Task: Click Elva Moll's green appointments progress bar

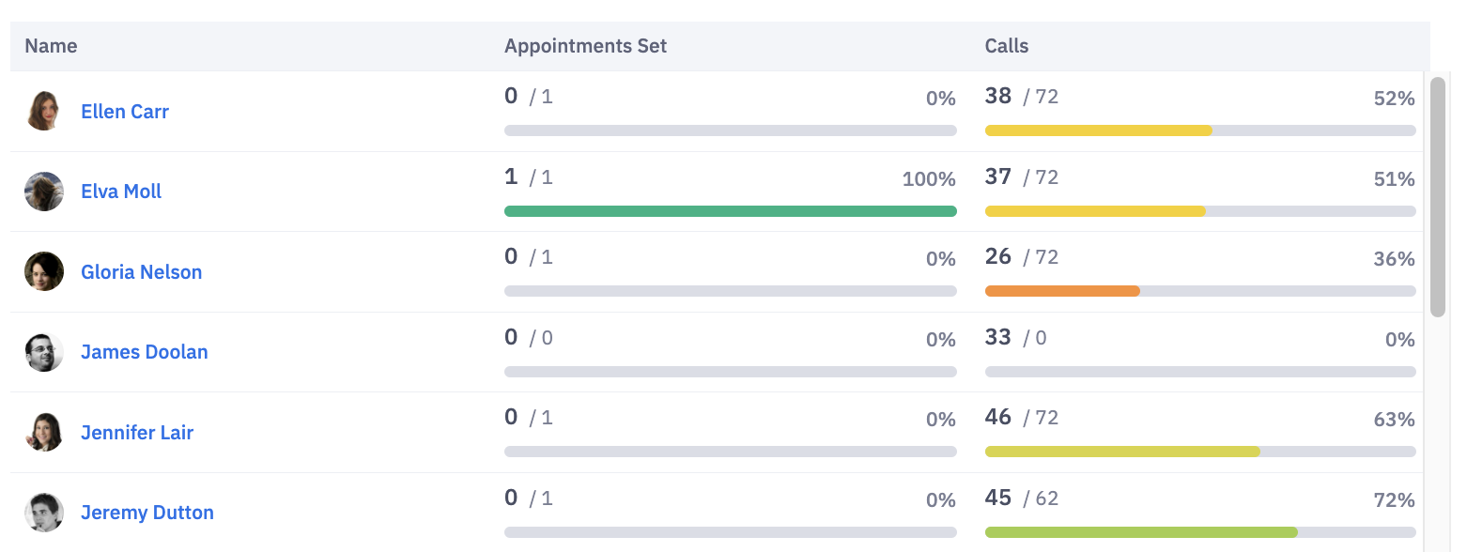Action: coord(730,211)
